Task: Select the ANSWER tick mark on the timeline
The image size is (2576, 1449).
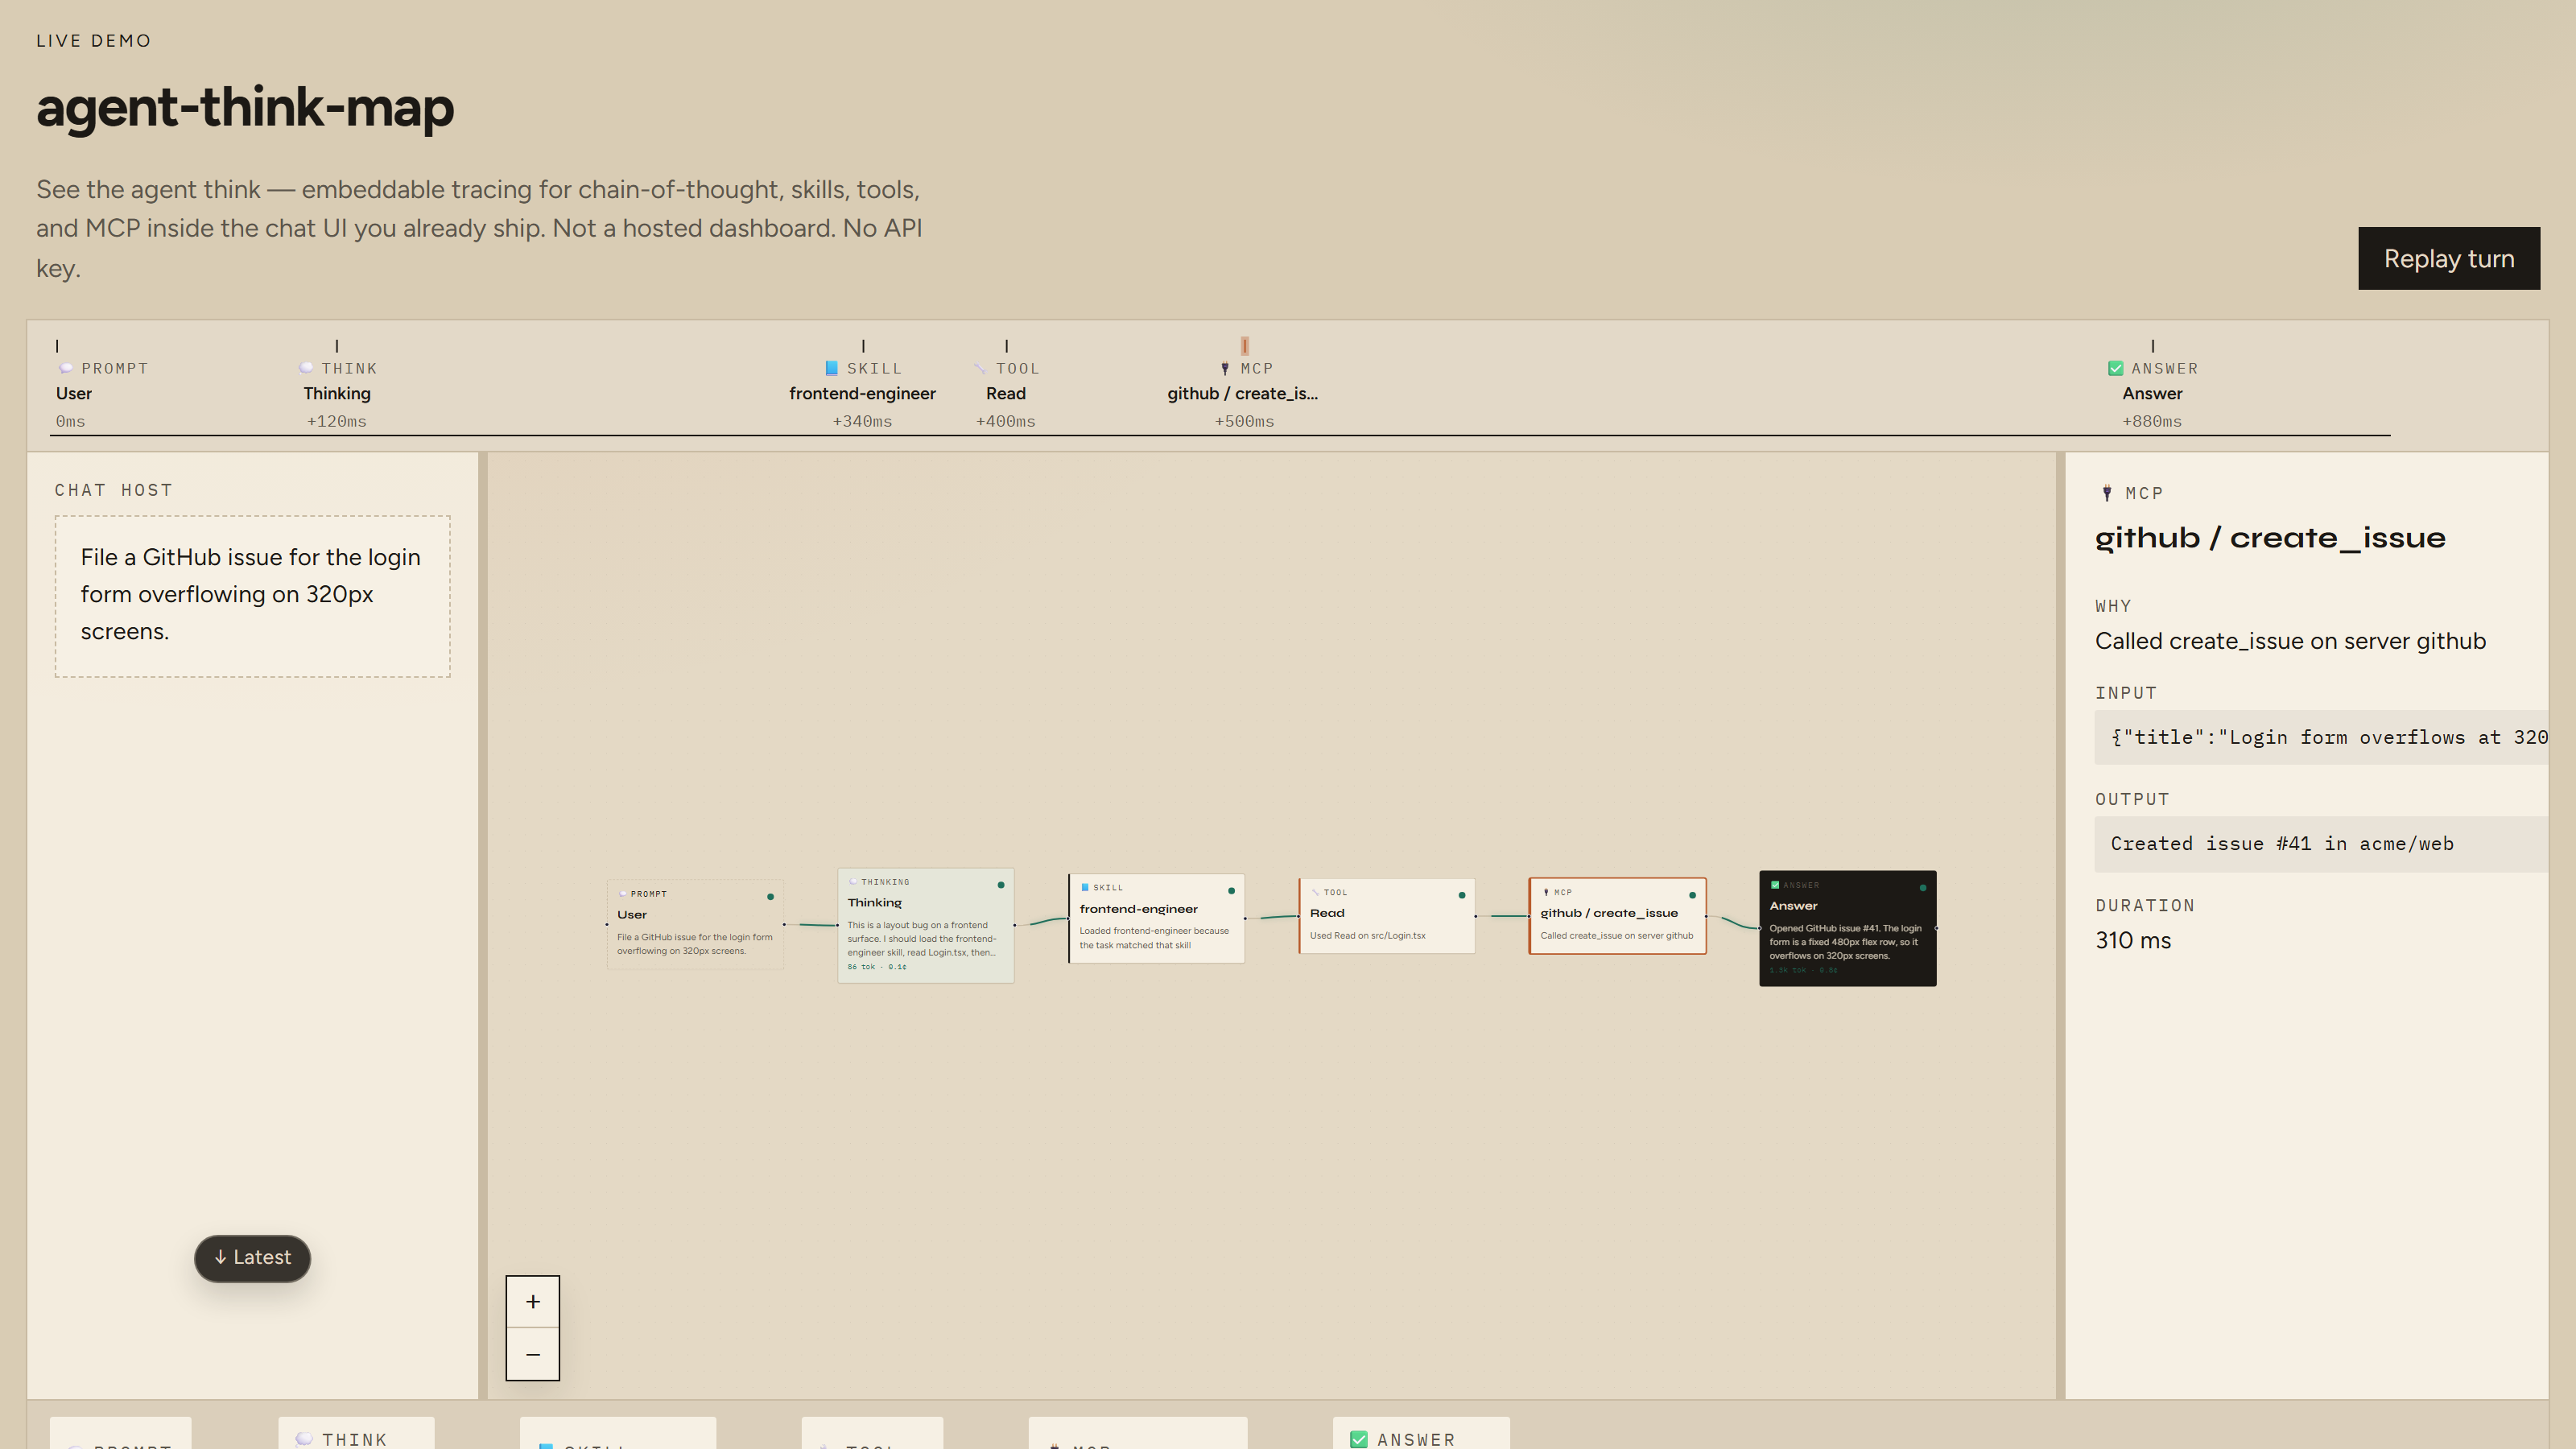Action: (x=2153, y=346)
